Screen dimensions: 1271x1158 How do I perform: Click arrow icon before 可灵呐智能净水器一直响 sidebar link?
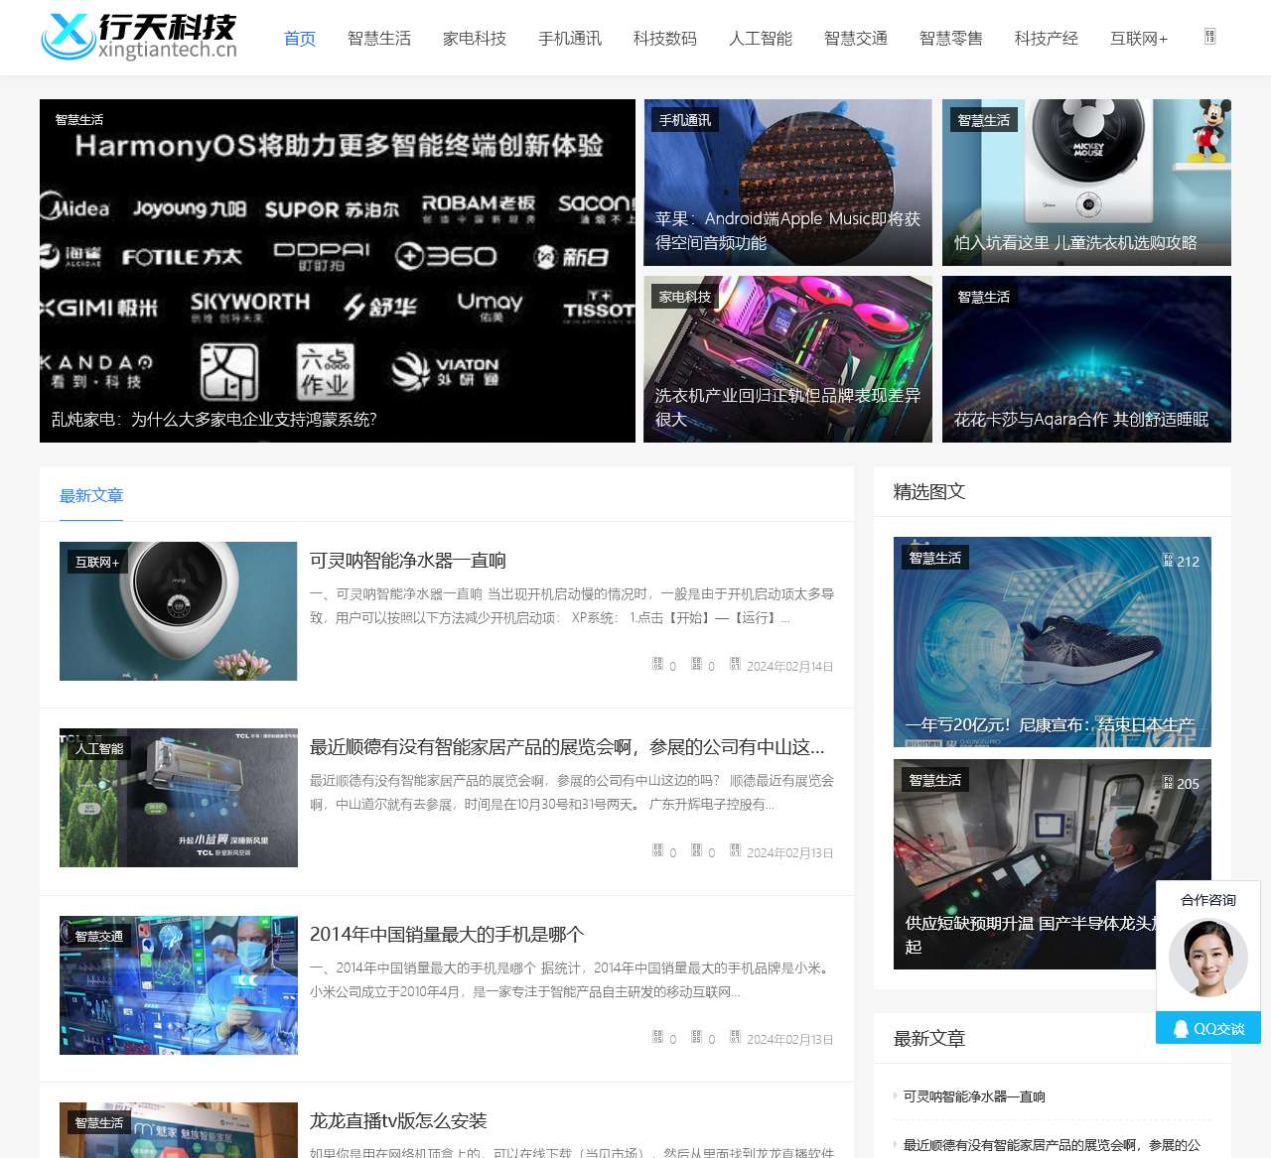click(x=897, y=1096)
